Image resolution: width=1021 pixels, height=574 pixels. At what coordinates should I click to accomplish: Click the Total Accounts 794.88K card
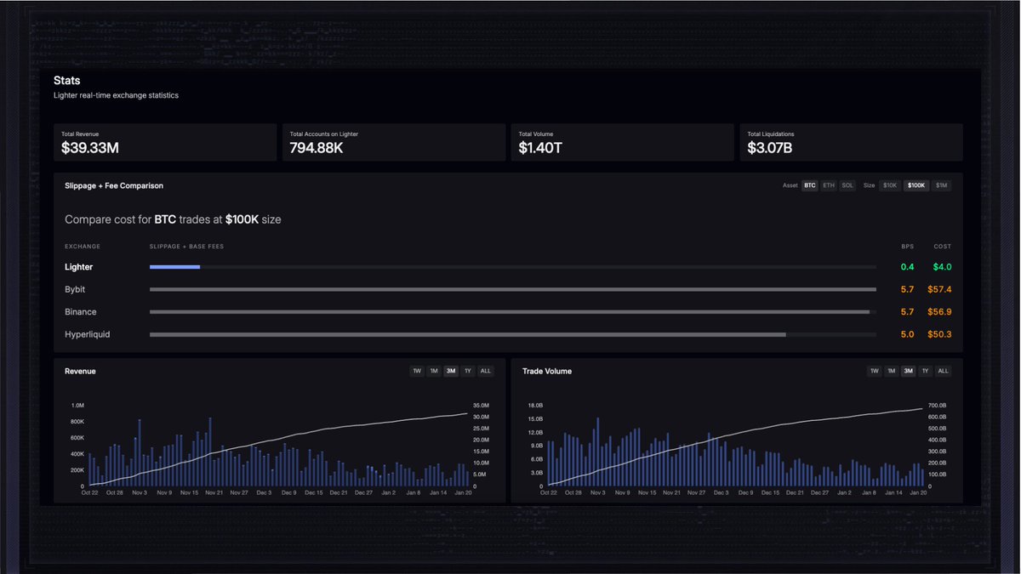(394, 142)
